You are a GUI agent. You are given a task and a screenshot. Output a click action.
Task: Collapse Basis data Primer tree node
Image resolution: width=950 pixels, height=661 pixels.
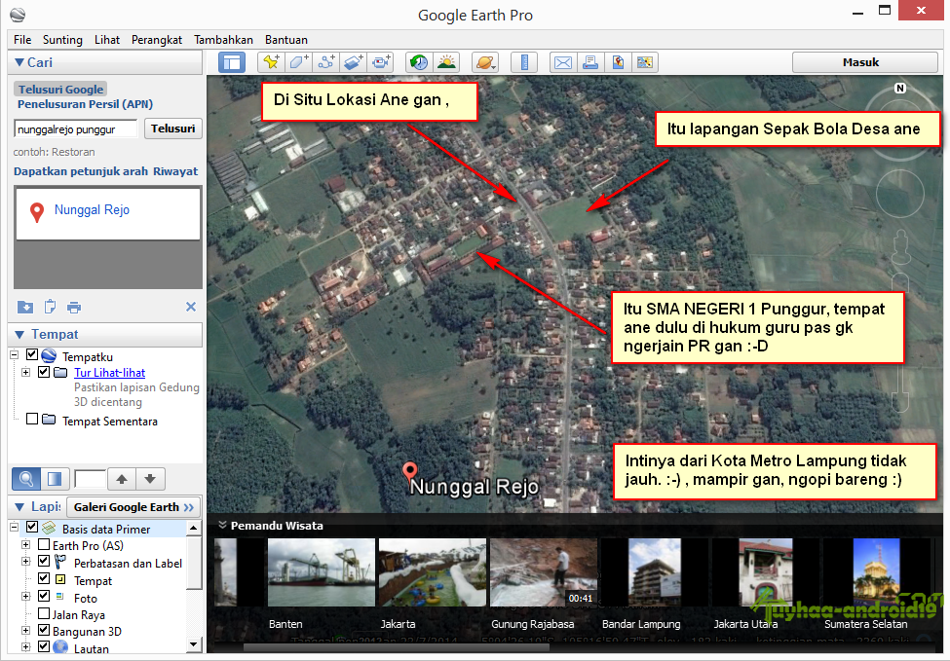(x=15, y=528)
